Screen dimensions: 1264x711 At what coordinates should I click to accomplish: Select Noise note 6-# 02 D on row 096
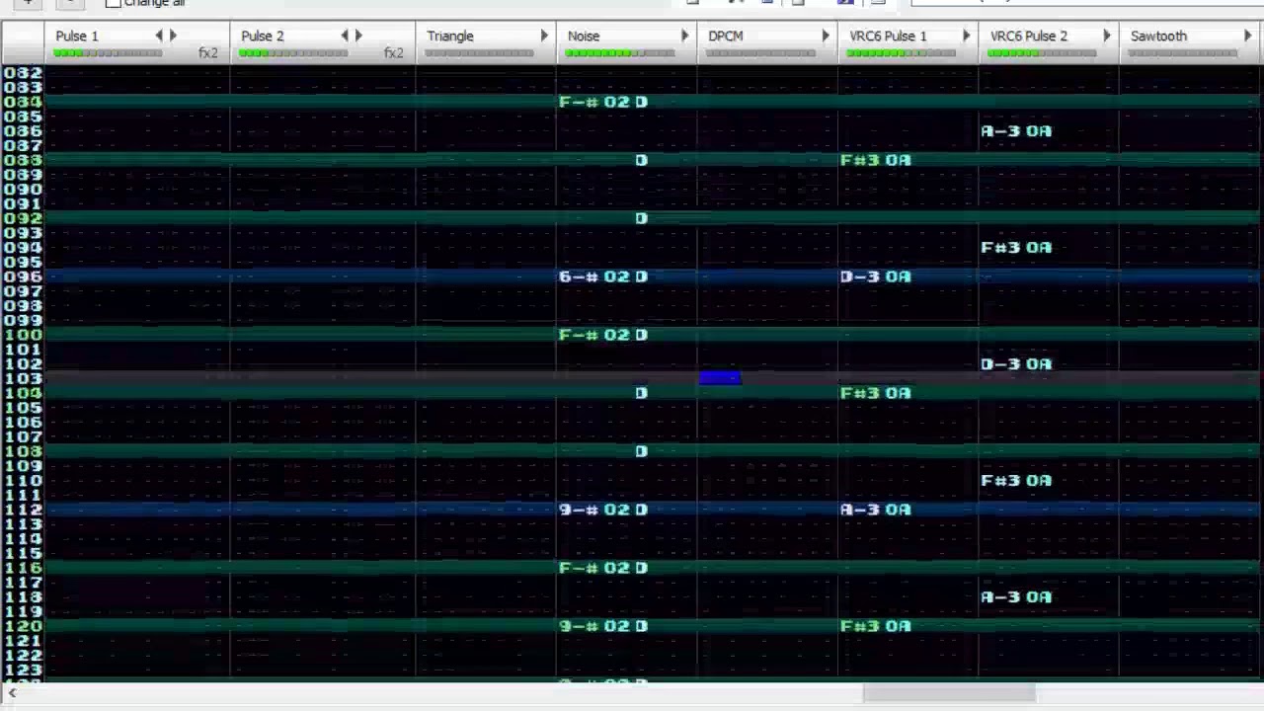click(603, 276)
